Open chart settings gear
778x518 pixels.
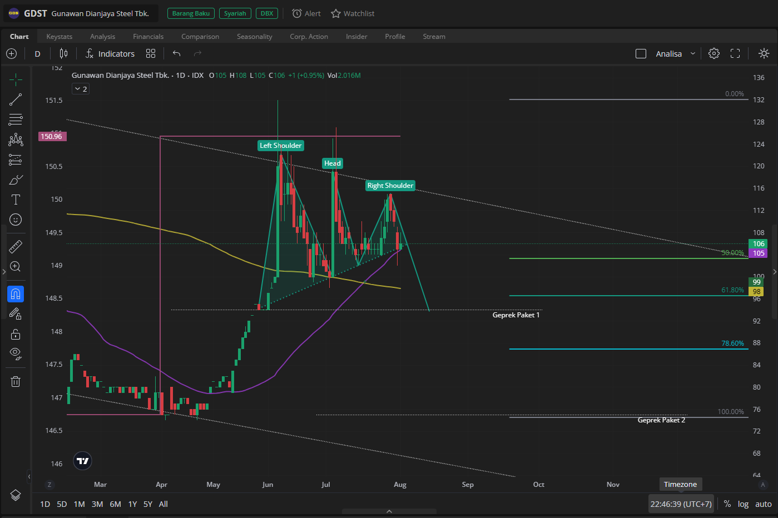[714, 54]
